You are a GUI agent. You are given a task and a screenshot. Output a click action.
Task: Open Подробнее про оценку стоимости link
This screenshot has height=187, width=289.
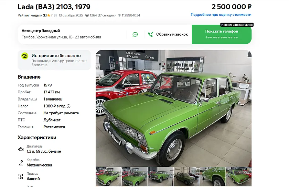(x=221, y=15)
